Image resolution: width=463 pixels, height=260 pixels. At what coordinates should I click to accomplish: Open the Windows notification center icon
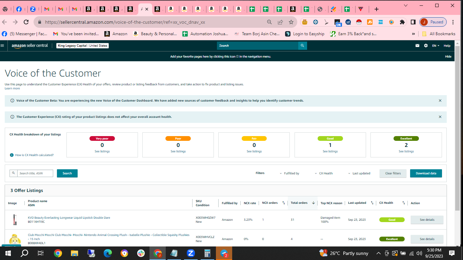point(452,253)
